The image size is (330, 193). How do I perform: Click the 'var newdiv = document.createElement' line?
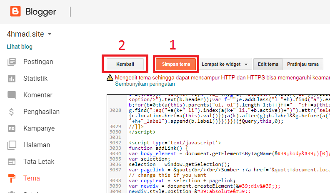[x=204, y=186]
